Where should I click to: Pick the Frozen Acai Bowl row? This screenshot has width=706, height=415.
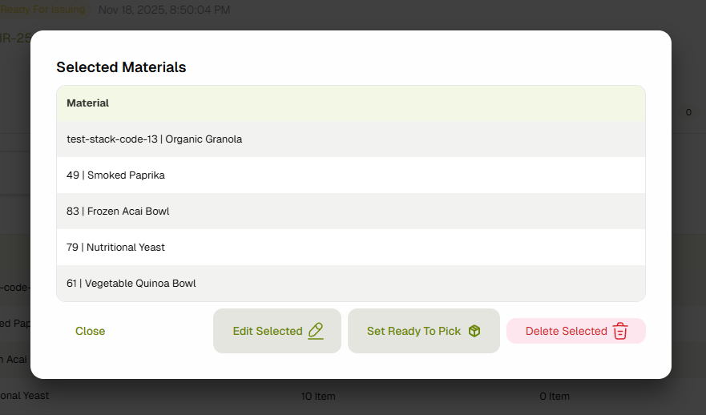click(118, 212)
